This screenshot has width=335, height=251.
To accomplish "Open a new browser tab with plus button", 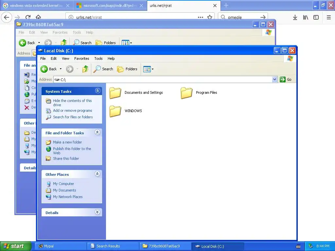I will (x=226, y=6).
